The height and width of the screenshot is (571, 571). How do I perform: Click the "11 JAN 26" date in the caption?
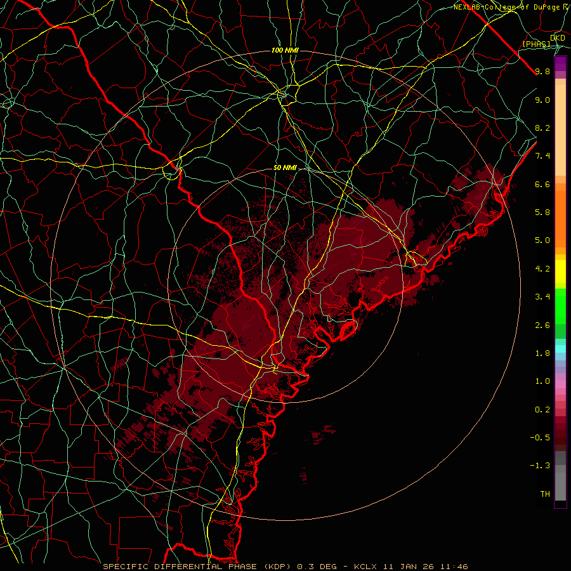pos(409,567)
